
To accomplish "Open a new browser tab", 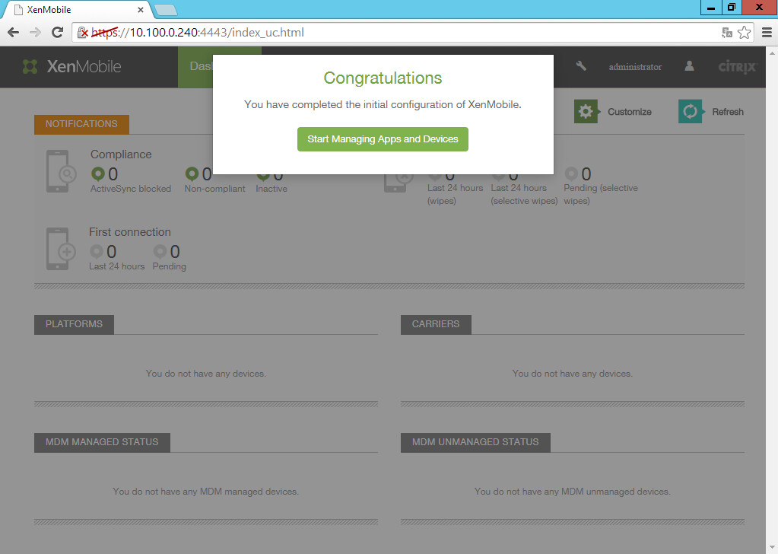I will [165, 10].
